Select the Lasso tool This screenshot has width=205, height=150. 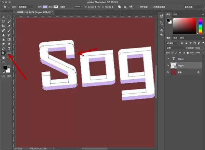click(3, 22)
